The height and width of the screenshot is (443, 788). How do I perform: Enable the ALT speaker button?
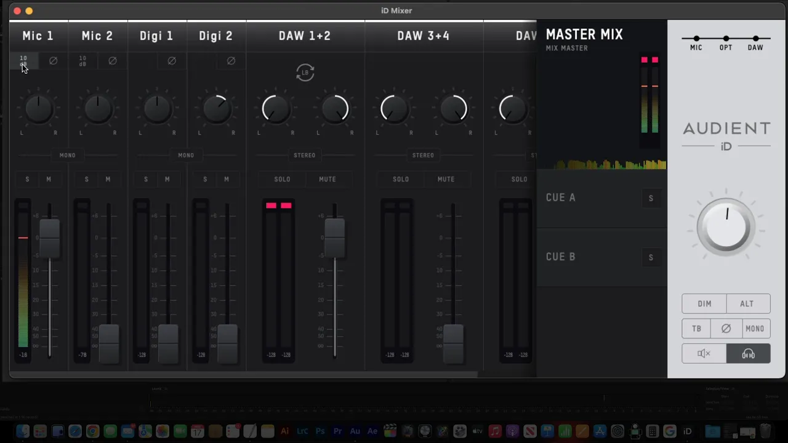(x=747, y=304)
